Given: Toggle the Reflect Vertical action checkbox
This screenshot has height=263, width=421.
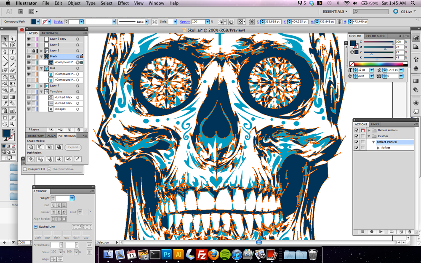Looking at the screenshot, I should point(357,142).
